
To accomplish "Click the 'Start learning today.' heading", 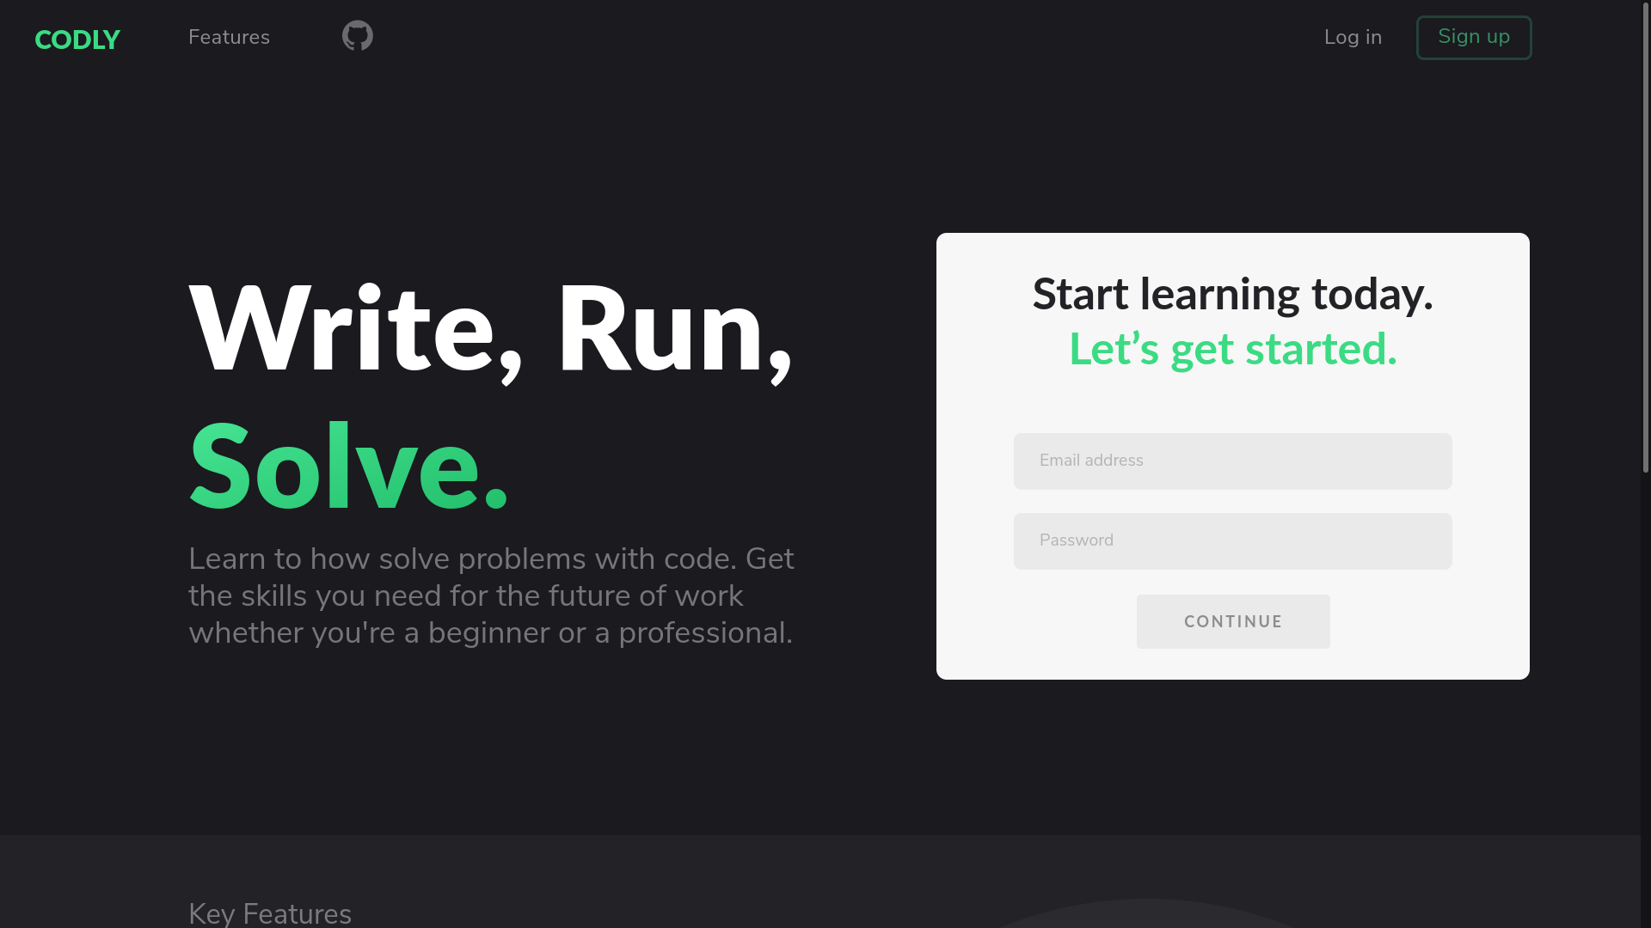I will pyautogui.click(x=1232, y=294).
